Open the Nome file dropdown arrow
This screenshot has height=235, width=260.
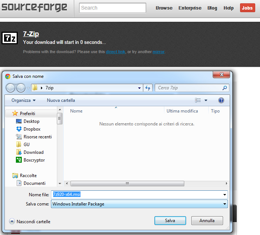[225, 194]
